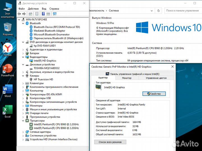202x151 pixels.
Task: Select the Очереди печати item
Action: (39, 113)
